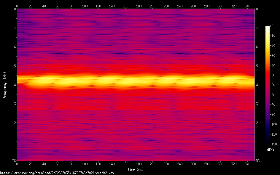Viewport: 280px width, 175px height.
Task: Click the "dBFS" label below the color scale
Action: click(x=271, y=150)
